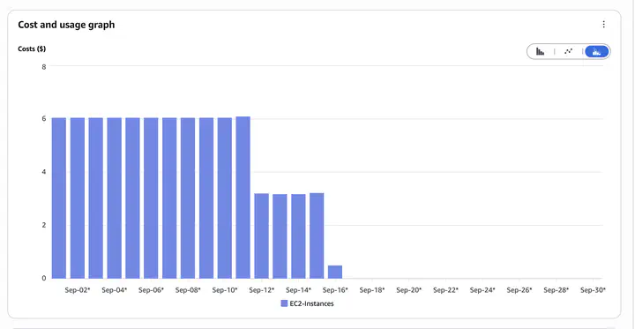Screen dimensions: 635x329
Task: Select the highlighted stacked chart view icon
Action: [x=596, y=51]
